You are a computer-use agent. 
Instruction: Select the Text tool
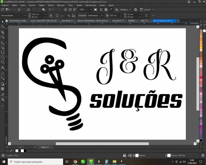[x=2, y=68]
